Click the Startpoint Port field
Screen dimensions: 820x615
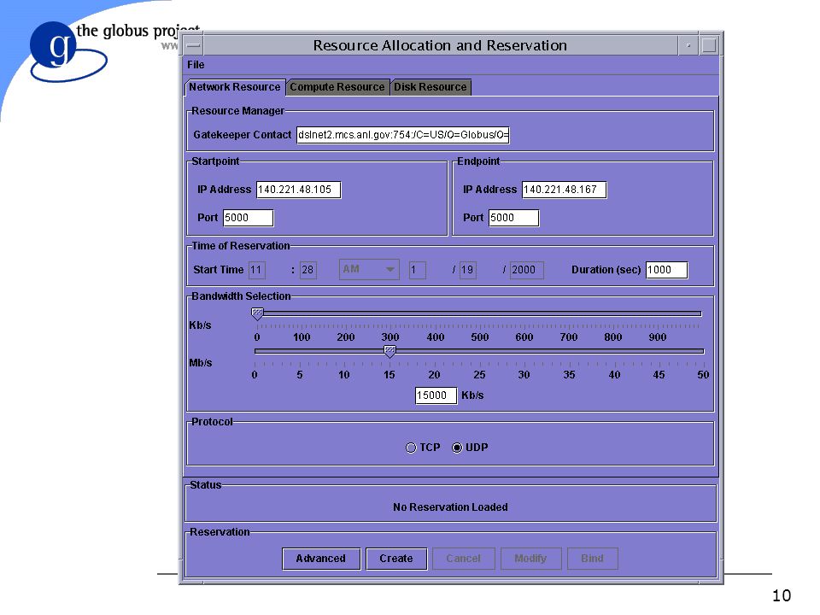[249, 218]
